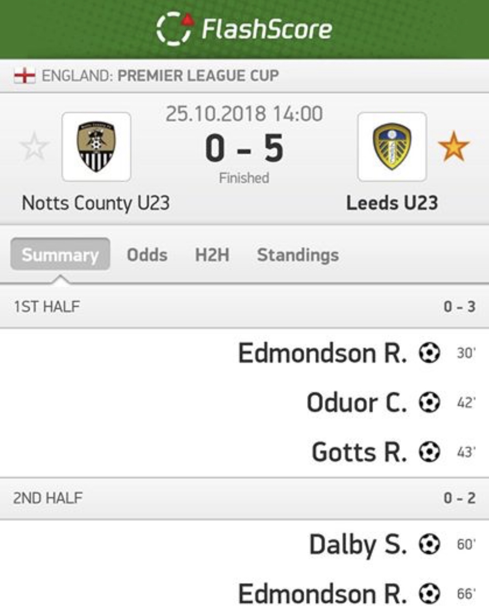Click goal icon beside Oduor C.

429,403
